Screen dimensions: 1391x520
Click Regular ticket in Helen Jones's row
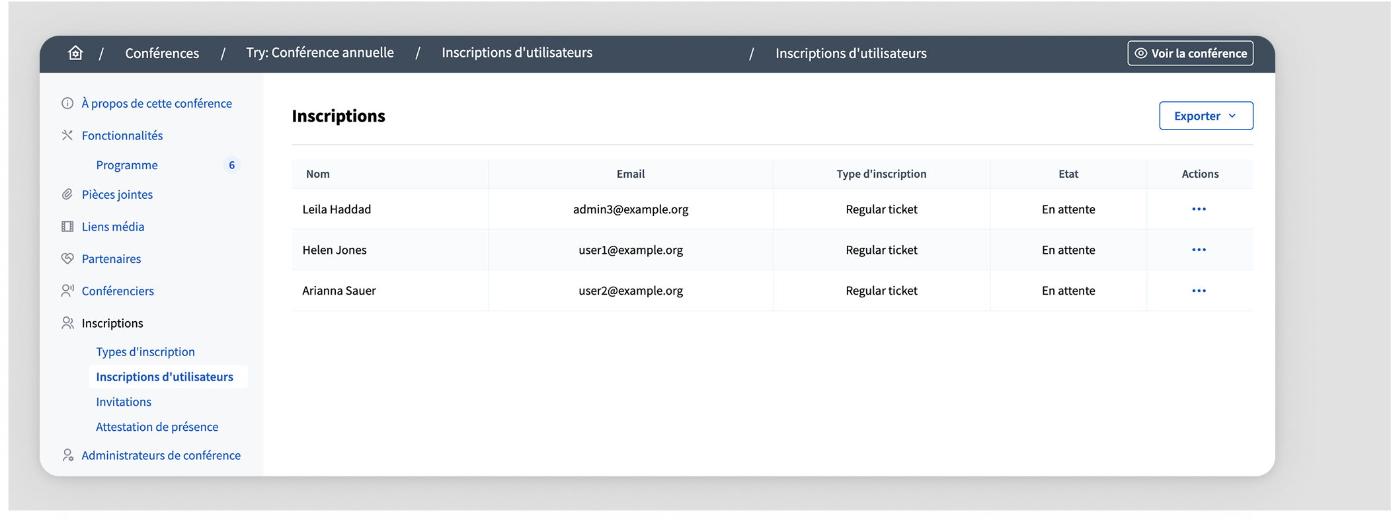pyautogui.click(x=881, y=250)
